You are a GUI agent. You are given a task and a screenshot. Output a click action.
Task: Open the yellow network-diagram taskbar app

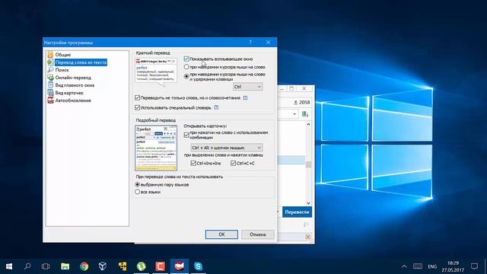click(x=123, y=266)
